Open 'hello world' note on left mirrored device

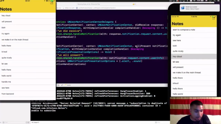click(x=28, y=76)
